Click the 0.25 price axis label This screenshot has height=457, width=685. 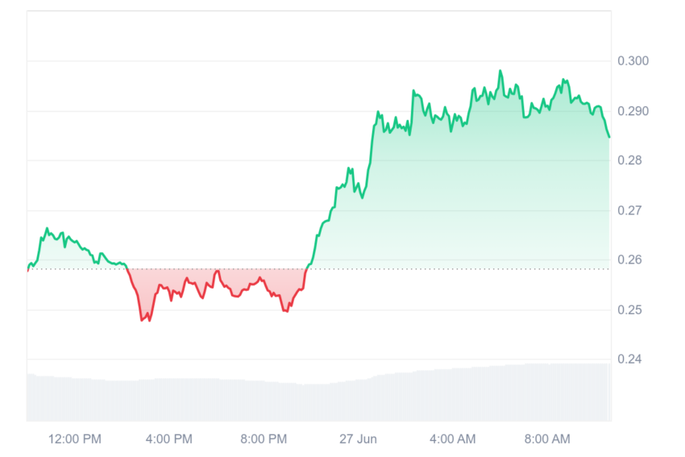click(629, 310)
